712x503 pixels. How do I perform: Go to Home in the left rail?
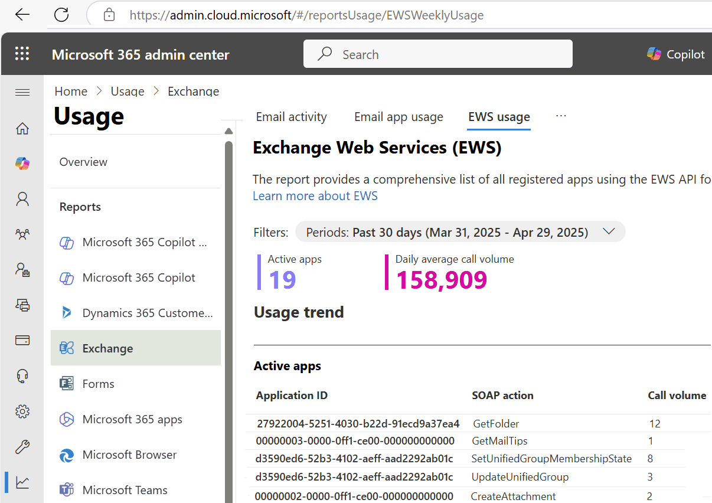[x=22, y=128]
